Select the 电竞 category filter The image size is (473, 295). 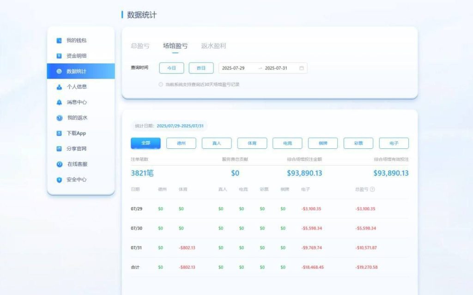pos(287,143)
